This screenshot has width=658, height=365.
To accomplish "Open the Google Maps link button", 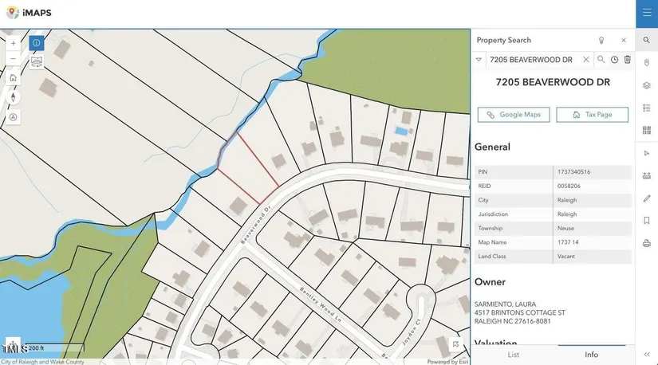I will click(514, 115).
